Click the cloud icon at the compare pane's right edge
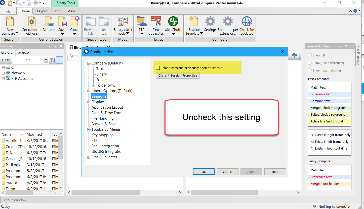The height and width of the screenshot is (209, 364). [294, 55]
